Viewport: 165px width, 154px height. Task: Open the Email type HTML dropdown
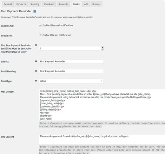[71, 81]
